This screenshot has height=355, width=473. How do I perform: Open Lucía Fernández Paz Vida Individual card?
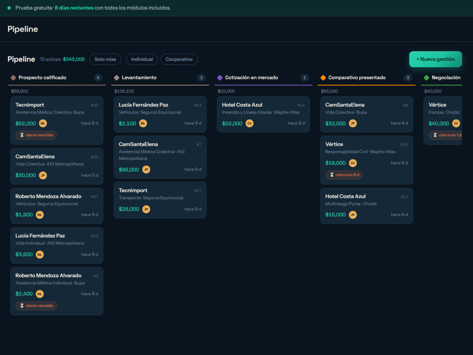tap(57, 245)
